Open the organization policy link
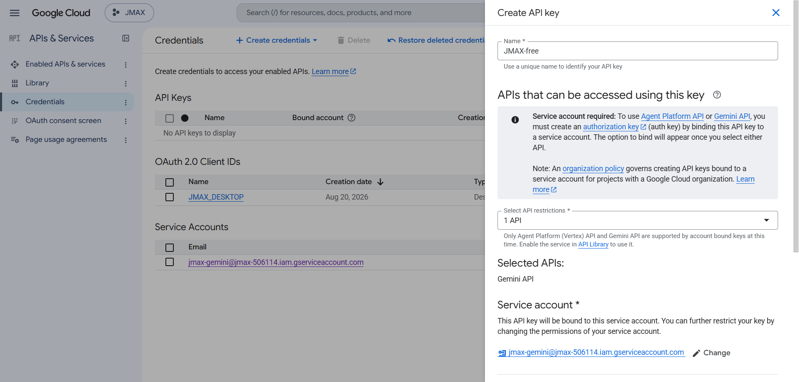The image size is (799, 382). 593,169
